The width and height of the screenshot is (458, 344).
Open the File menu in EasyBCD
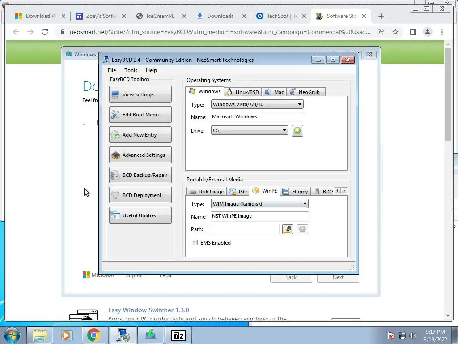(111, 70)
